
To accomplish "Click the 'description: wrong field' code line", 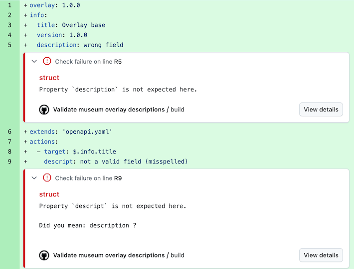I will [80, 45].
